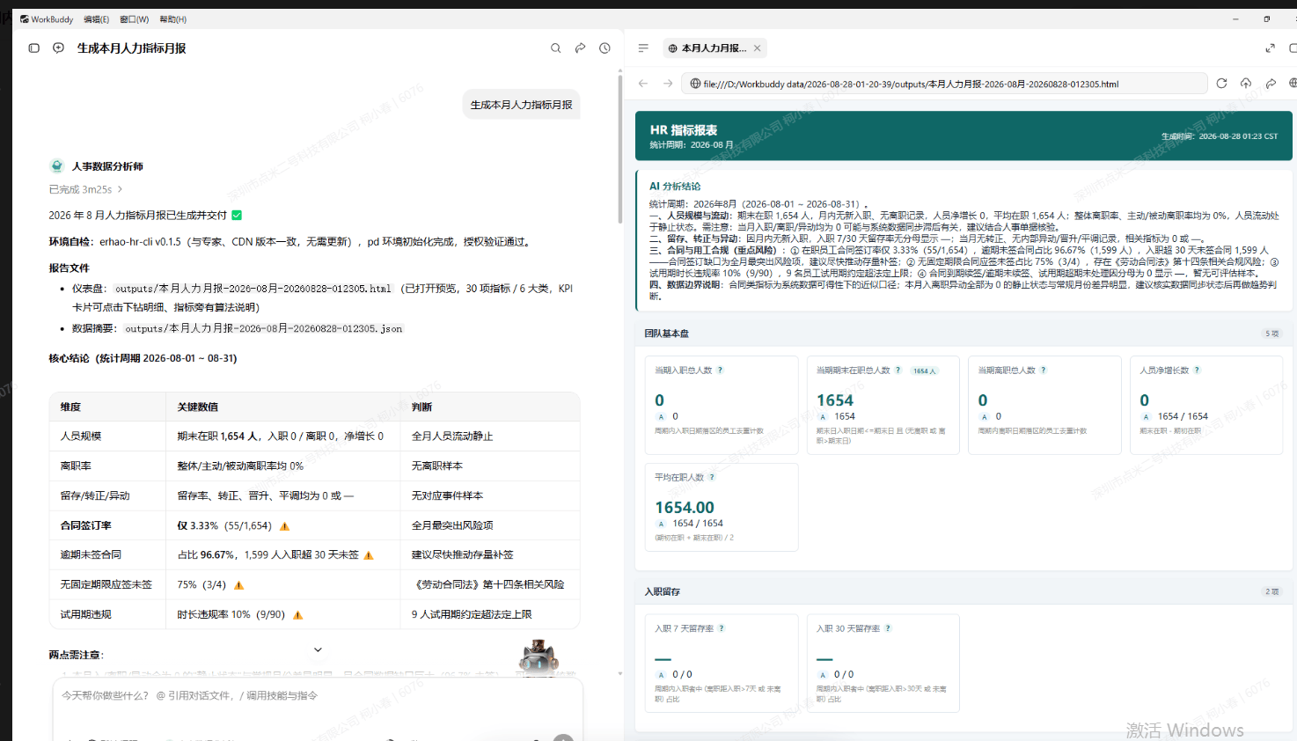Start a new chat with the plus bubble icon
This screenshot has height=741, width=1297.
tap(58, 48)
